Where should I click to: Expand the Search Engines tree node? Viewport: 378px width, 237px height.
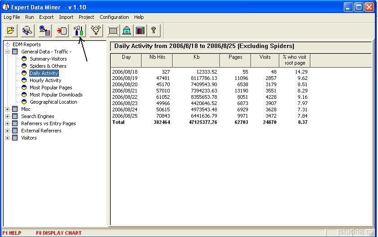(x=8, y=116)
